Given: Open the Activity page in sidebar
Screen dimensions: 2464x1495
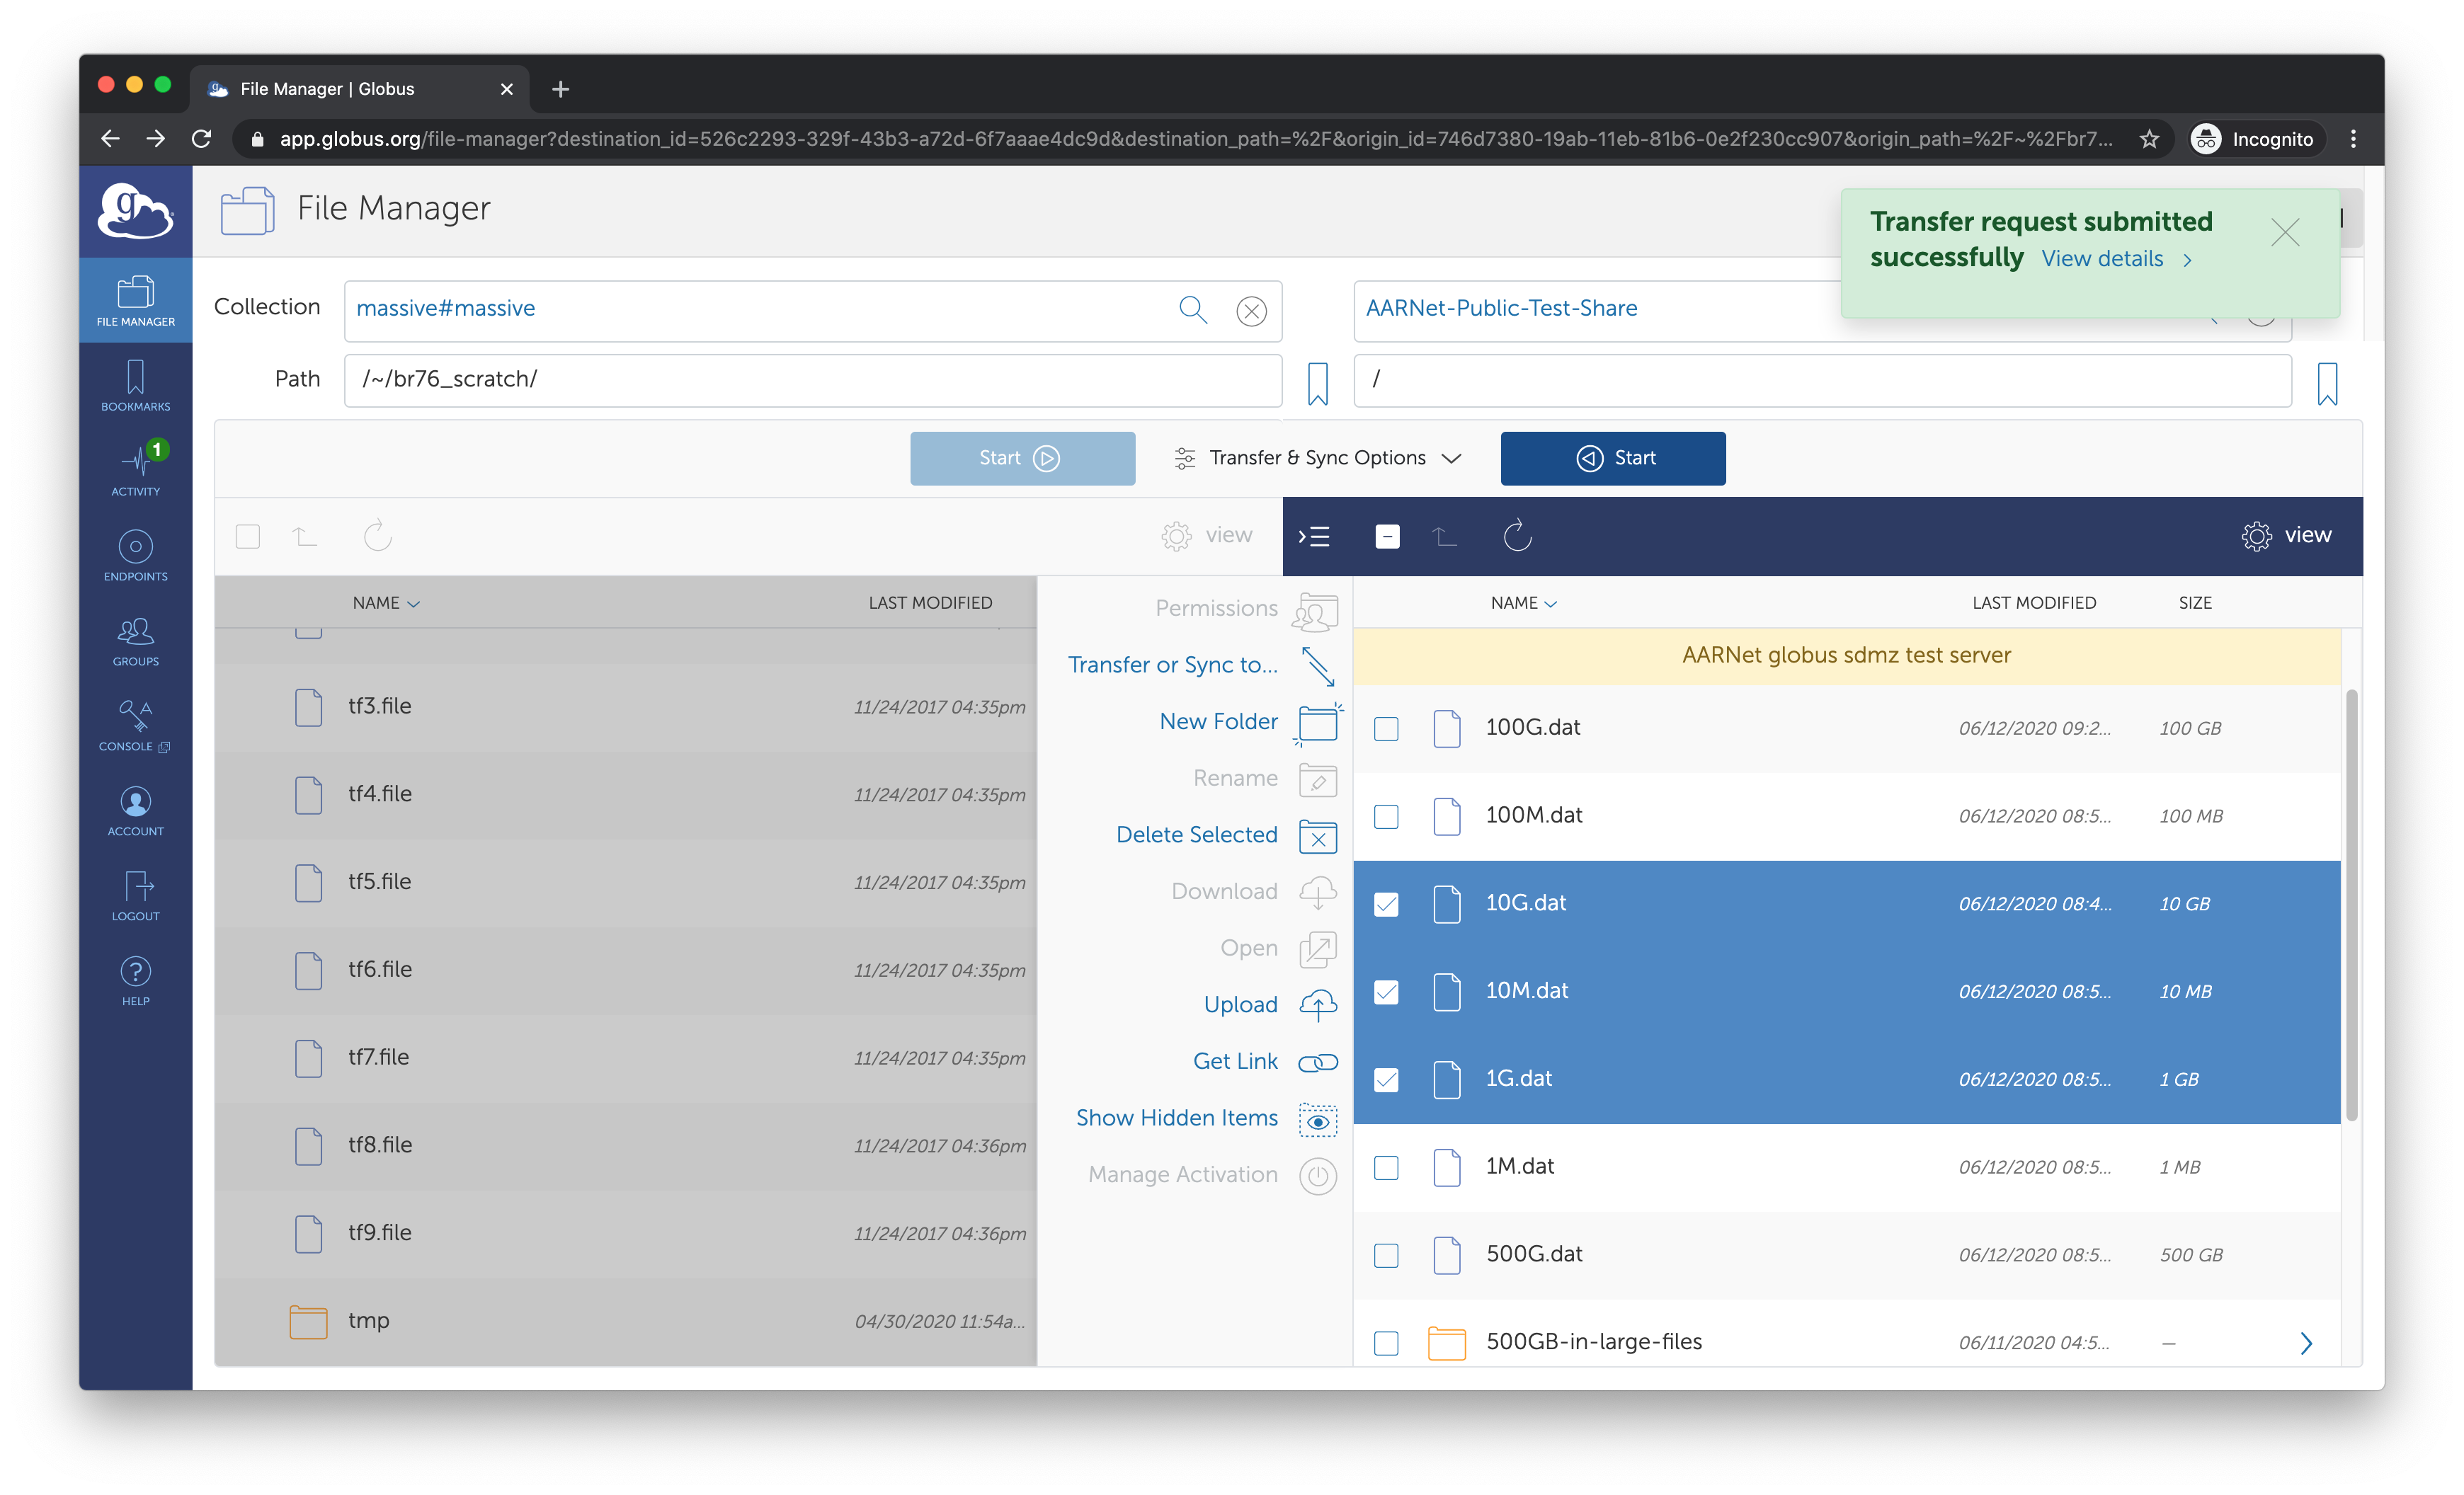Looking at the screenshot, I should 135,469.
